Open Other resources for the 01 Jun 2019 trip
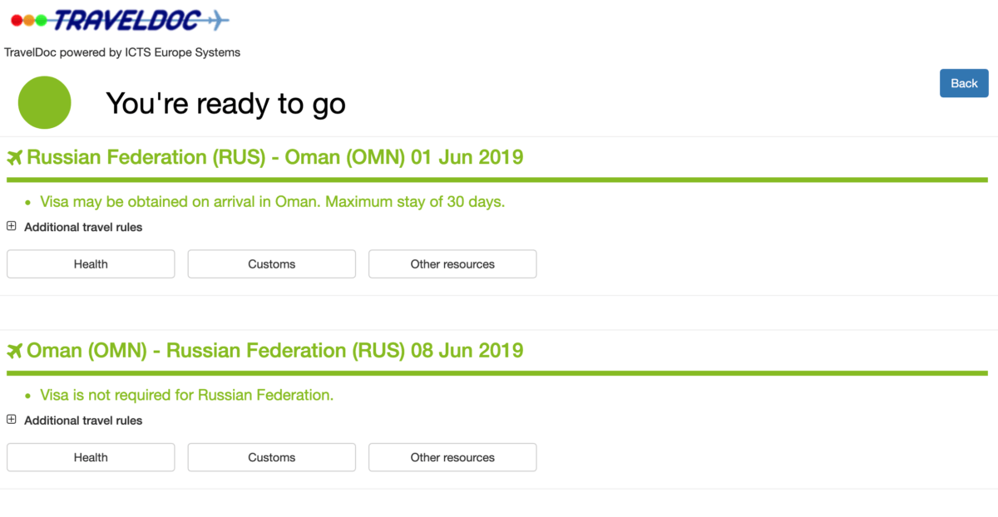Viewport: 998px width, 517px height. (452, 264)
